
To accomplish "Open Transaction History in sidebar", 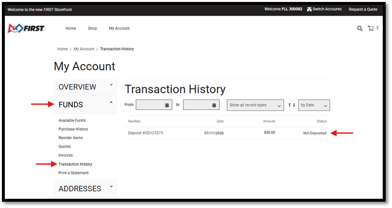I will tap(75, 164).
